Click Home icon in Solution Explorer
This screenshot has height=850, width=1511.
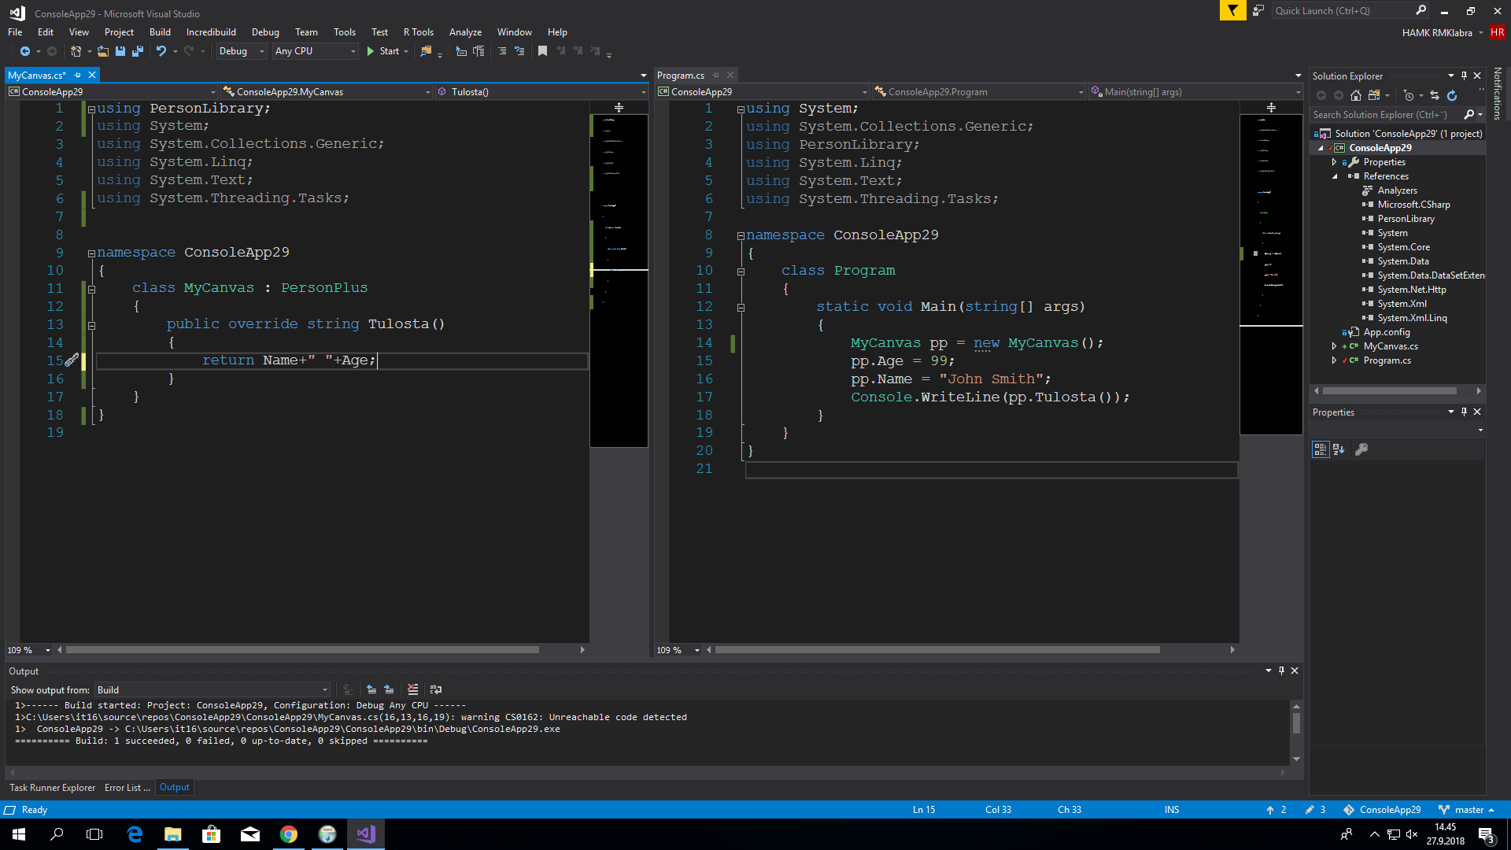(1355, 95)
